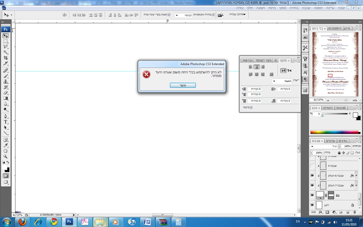Toggle the מיקוף hyphenation checkbox

click(251, 107)
